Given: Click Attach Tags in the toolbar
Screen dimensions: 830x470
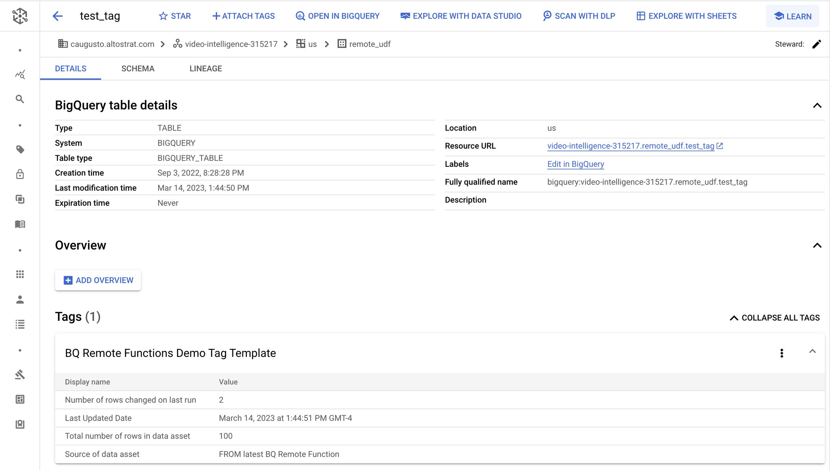Looking at the screenshot, I should 243,16.
